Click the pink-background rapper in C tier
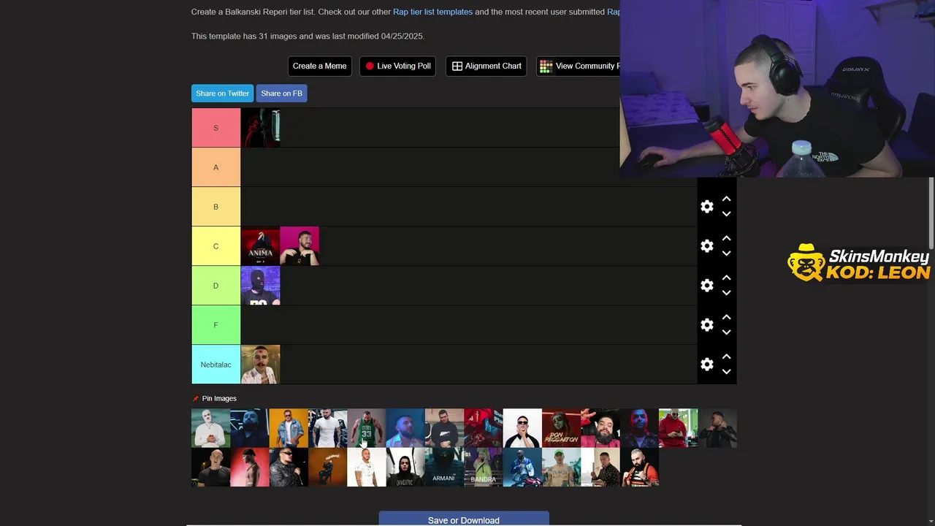Screen dimensions: 935x526 tap(299, 246)
